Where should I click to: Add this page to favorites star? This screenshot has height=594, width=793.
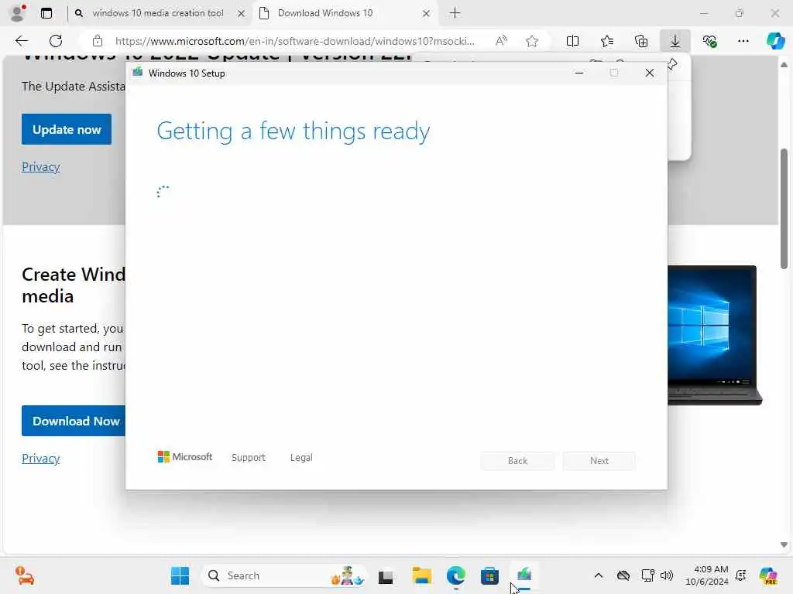click(x=531, y=41)
